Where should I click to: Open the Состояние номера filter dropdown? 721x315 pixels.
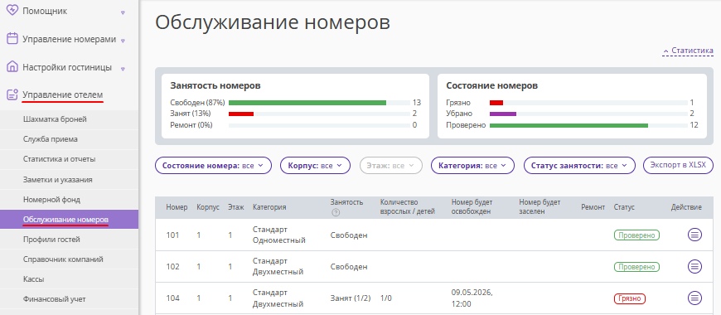(x=213, y=165)
